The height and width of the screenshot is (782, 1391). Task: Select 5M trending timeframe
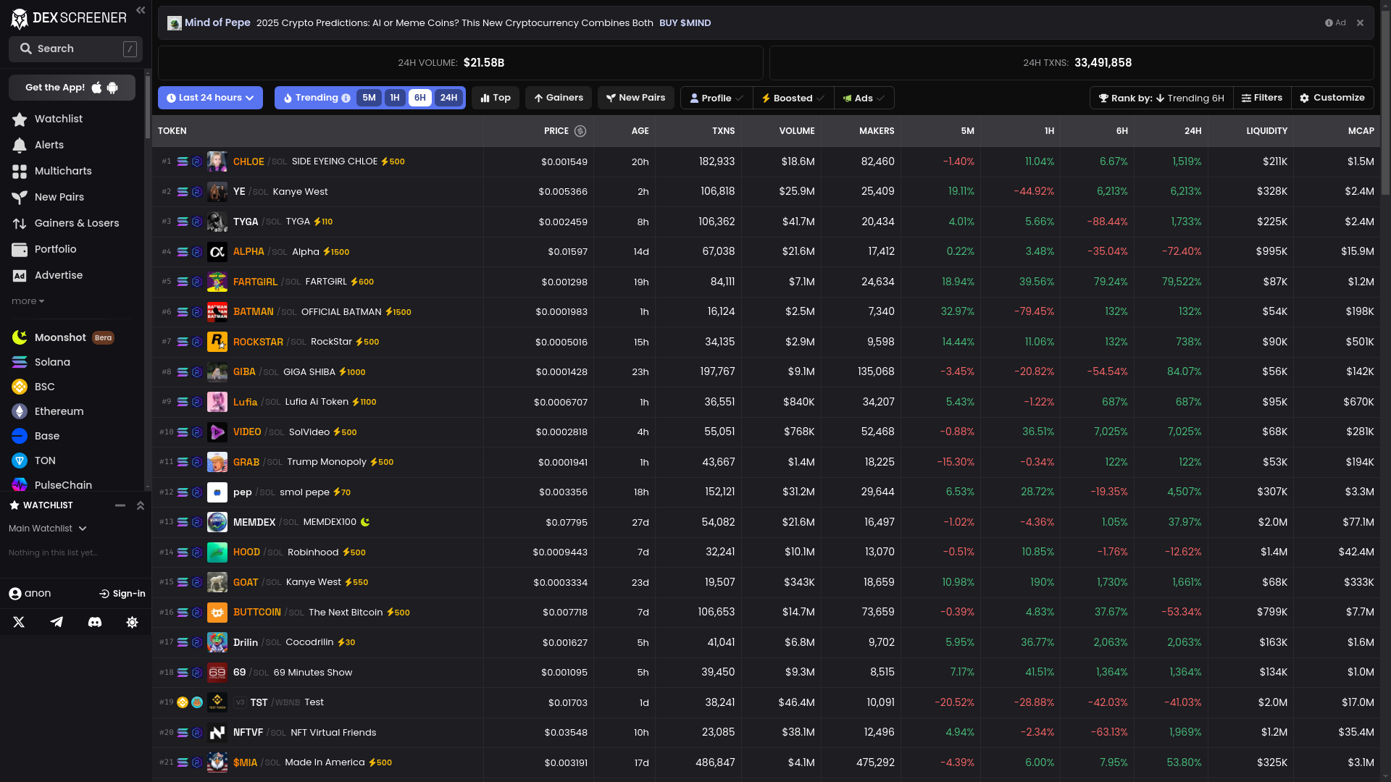(369, 98)
